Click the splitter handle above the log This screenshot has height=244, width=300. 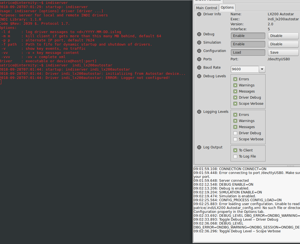coord(290,166)
